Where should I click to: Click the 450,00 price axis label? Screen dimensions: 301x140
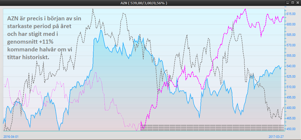[x=291, y=129]
